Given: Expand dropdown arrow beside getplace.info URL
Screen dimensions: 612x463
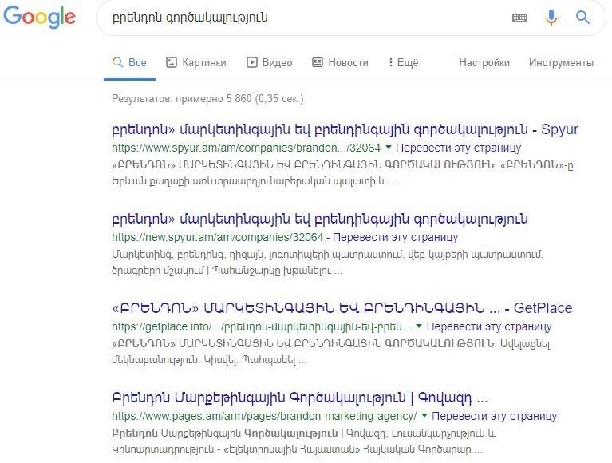Looking at the screenshot, I should coord(419,326).
